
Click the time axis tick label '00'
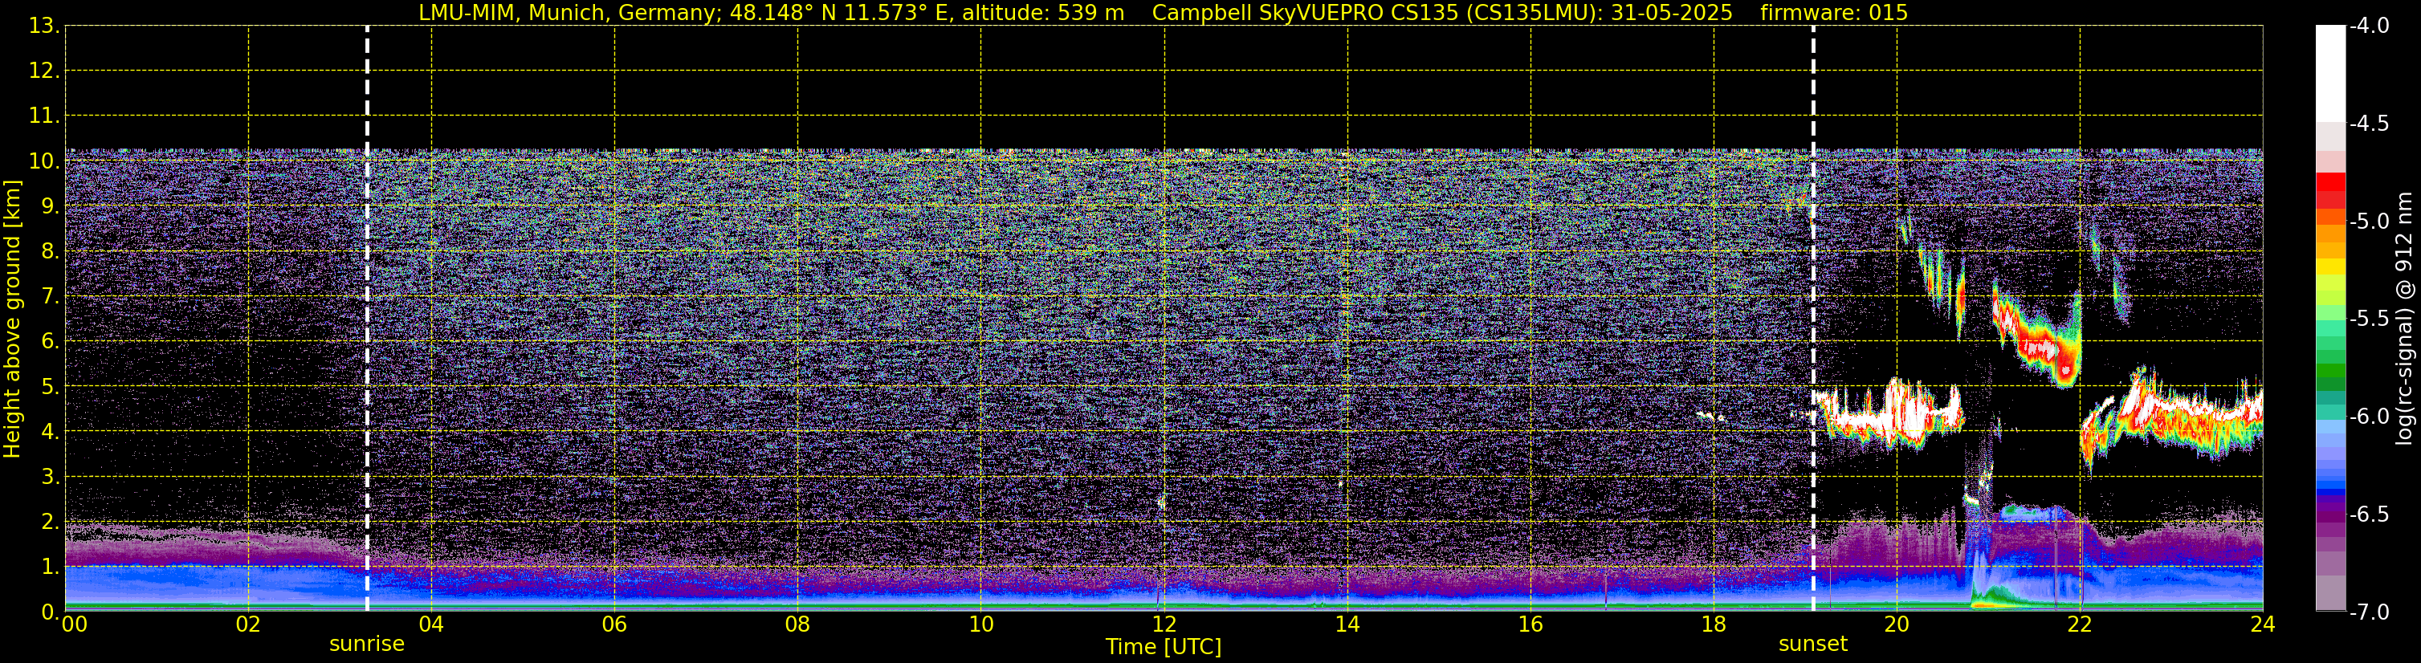pos(74,624)
